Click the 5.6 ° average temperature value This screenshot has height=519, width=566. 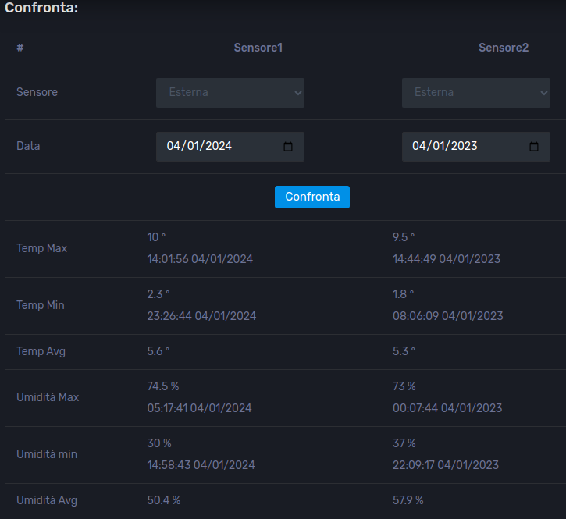(x=158, y=351)
